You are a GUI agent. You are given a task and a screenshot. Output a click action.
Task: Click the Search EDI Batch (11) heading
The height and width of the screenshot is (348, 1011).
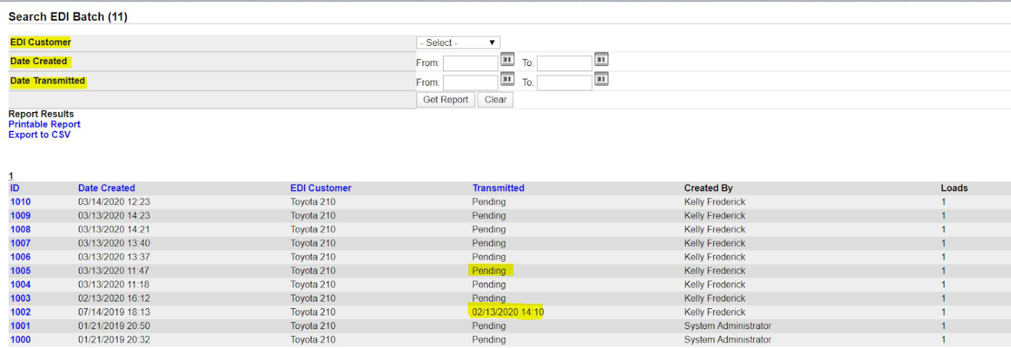point(68,17)
